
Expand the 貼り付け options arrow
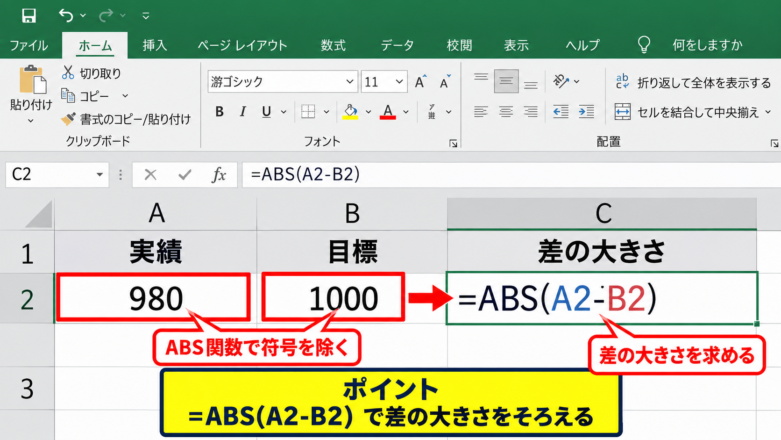31,121
